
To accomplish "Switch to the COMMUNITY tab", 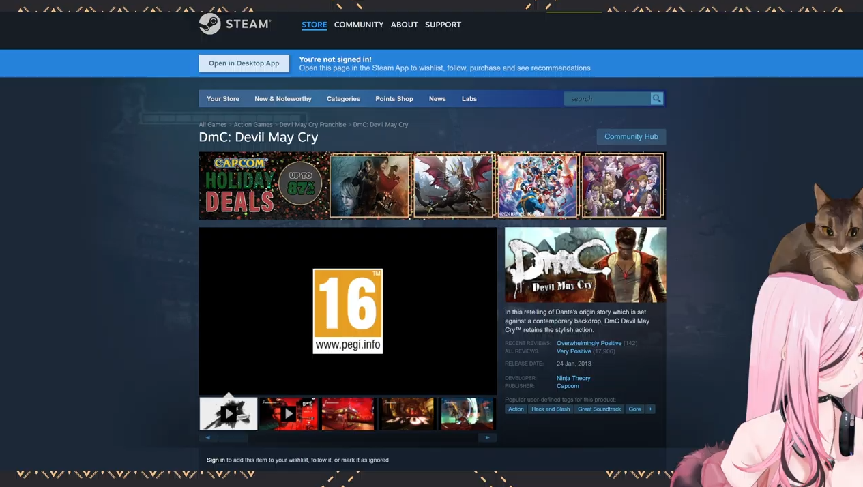I will [x=358, y=25].
